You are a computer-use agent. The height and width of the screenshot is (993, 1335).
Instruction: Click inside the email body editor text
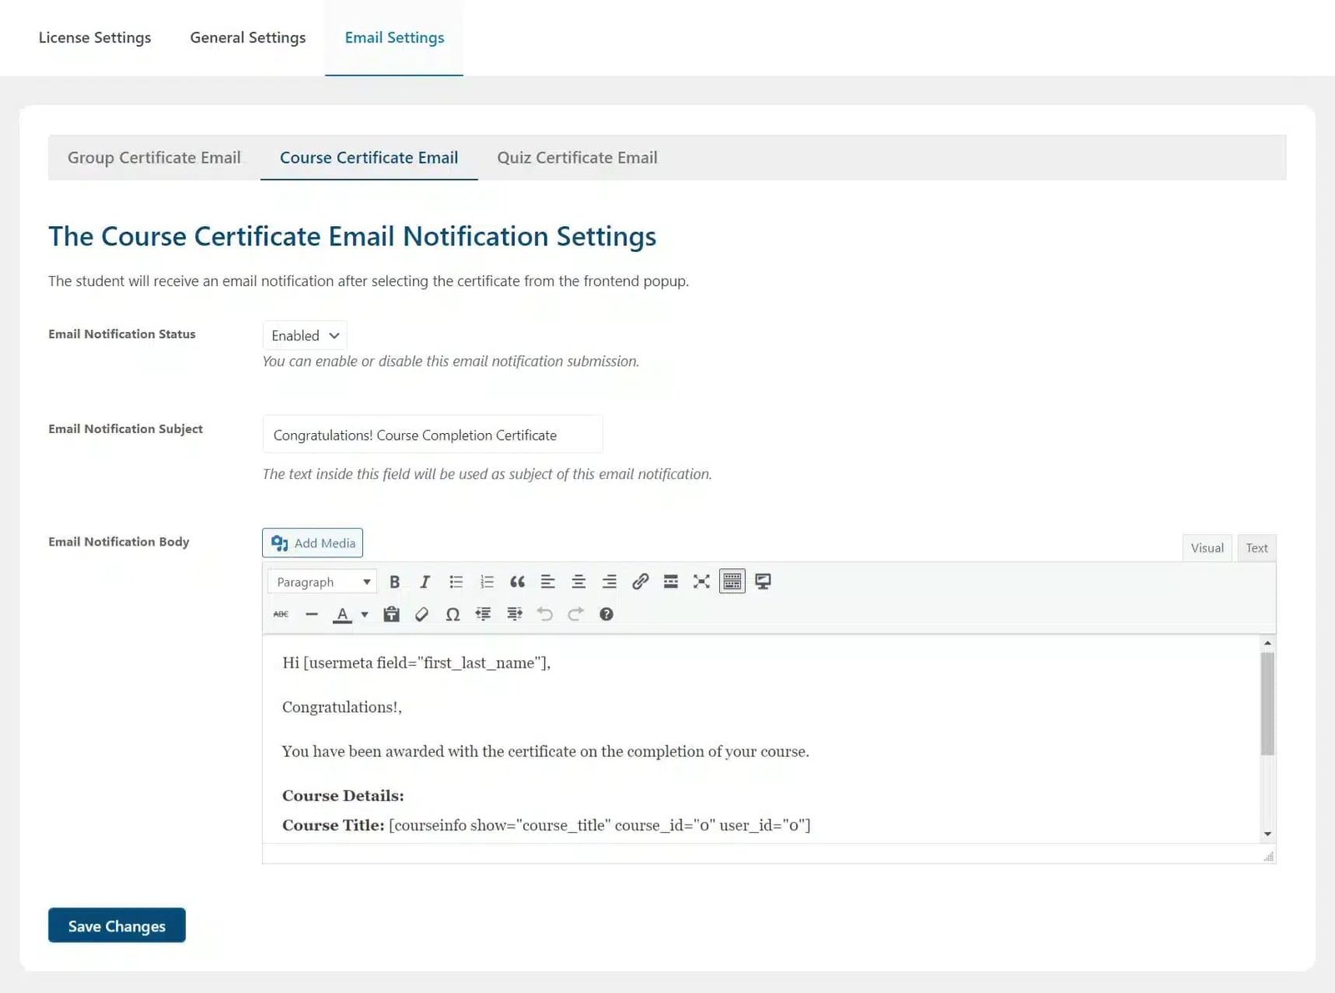click(761, 738)
